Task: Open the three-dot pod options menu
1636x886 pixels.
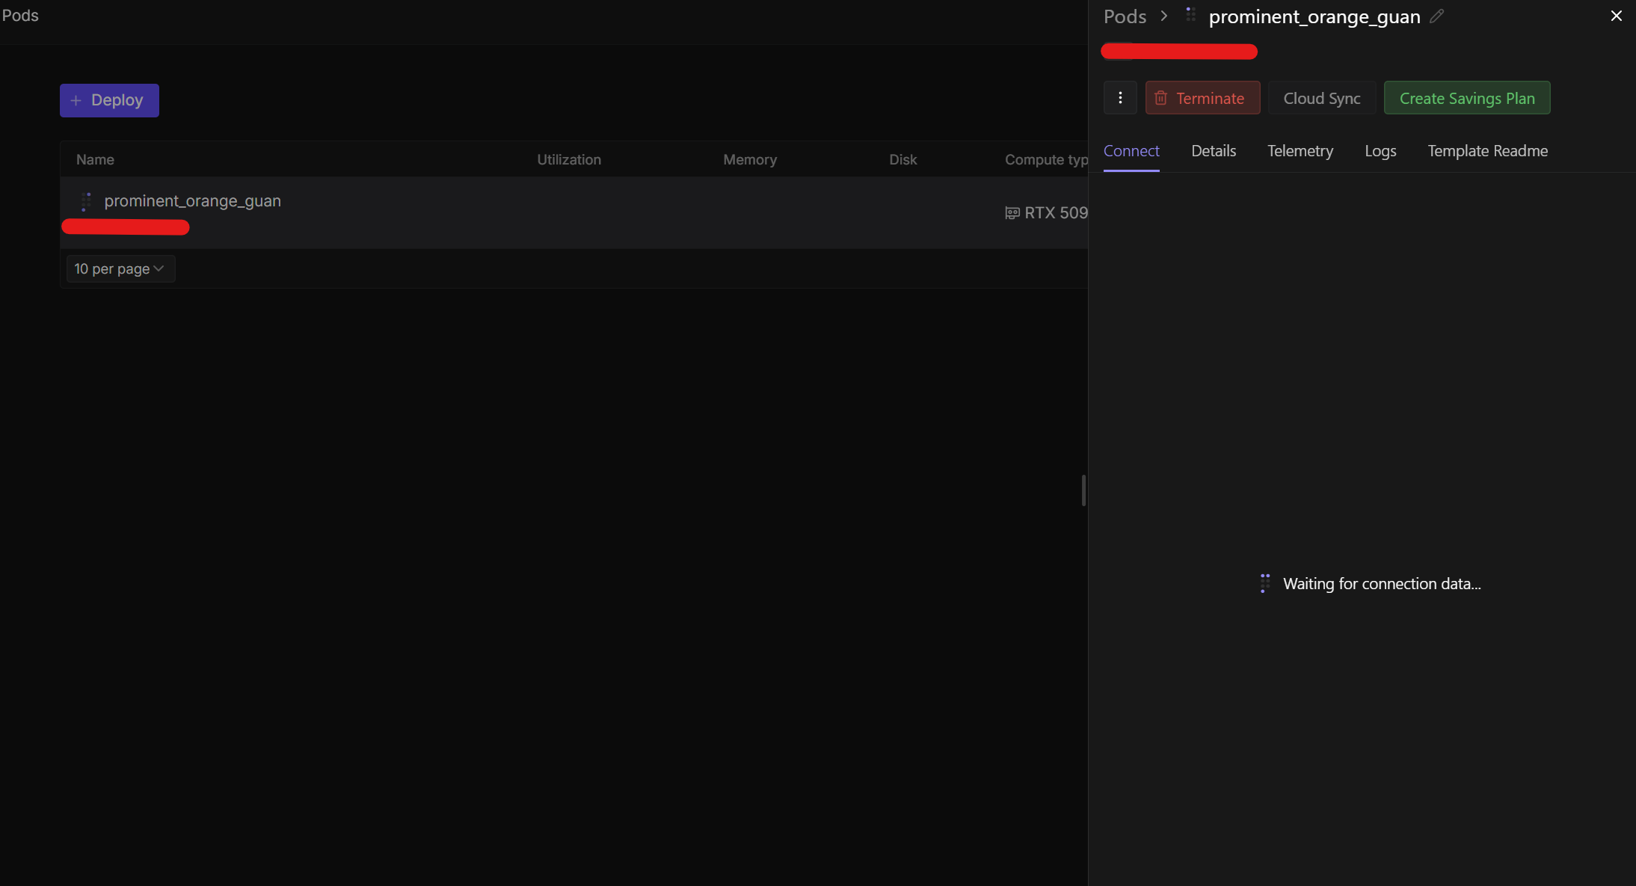Action: pyautogui.click(x=1120, y=98)
